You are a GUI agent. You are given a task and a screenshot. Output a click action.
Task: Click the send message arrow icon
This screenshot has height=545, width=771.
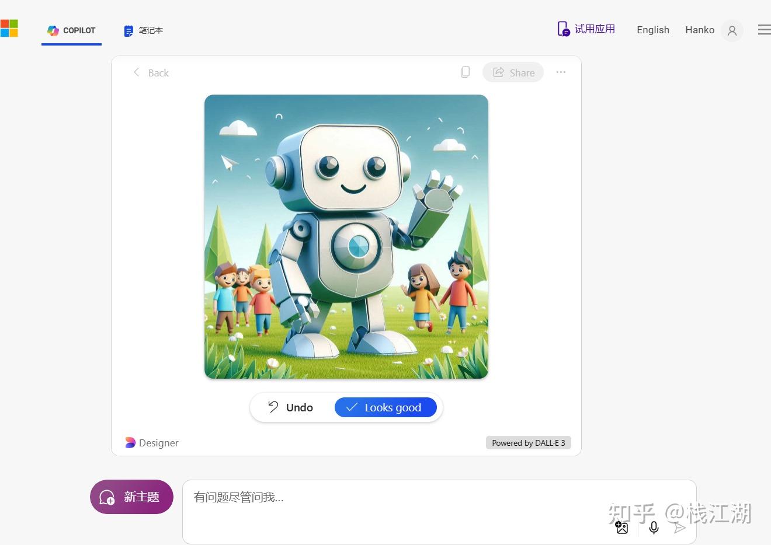(679, 527)
